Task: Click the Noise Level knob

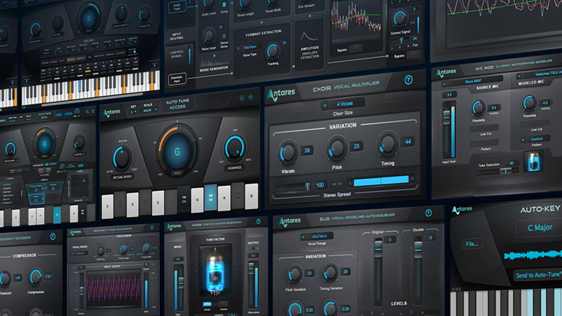Action: coord(208,35)
